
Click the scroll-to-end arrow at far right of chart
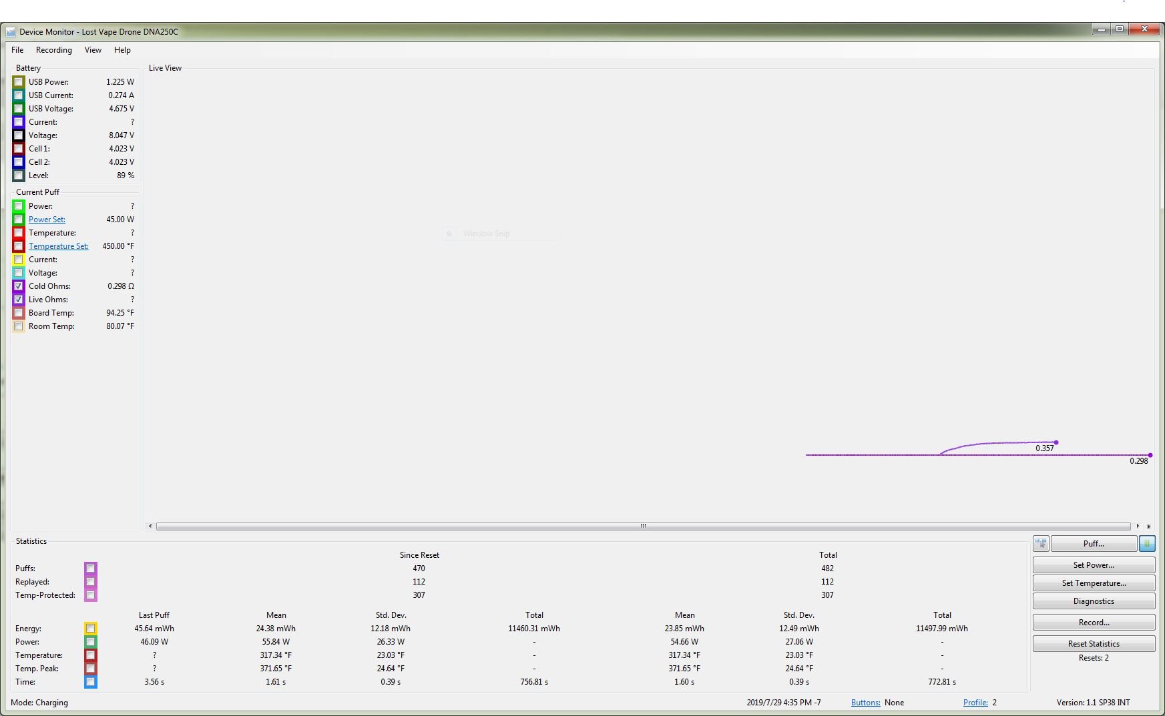pos(1148,526)
